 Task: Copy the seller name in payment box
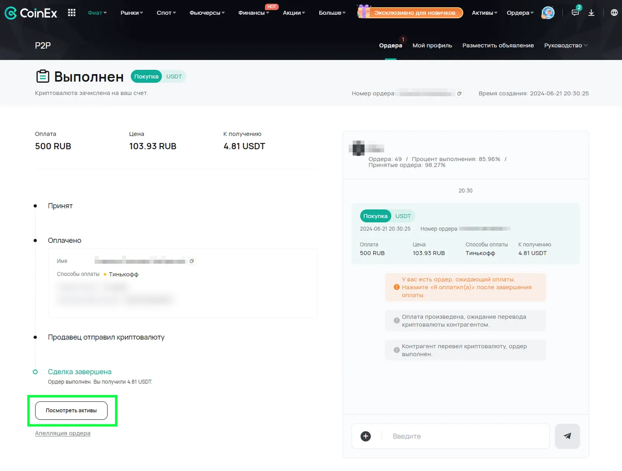[x=192, y=261]
